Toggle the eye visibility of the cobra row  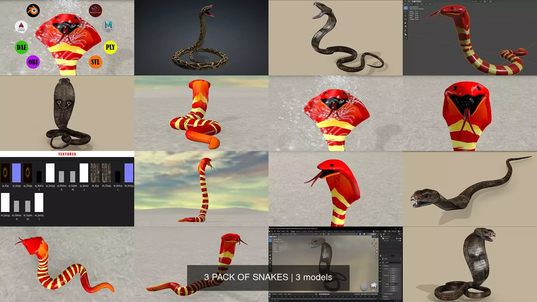[399, 240]
